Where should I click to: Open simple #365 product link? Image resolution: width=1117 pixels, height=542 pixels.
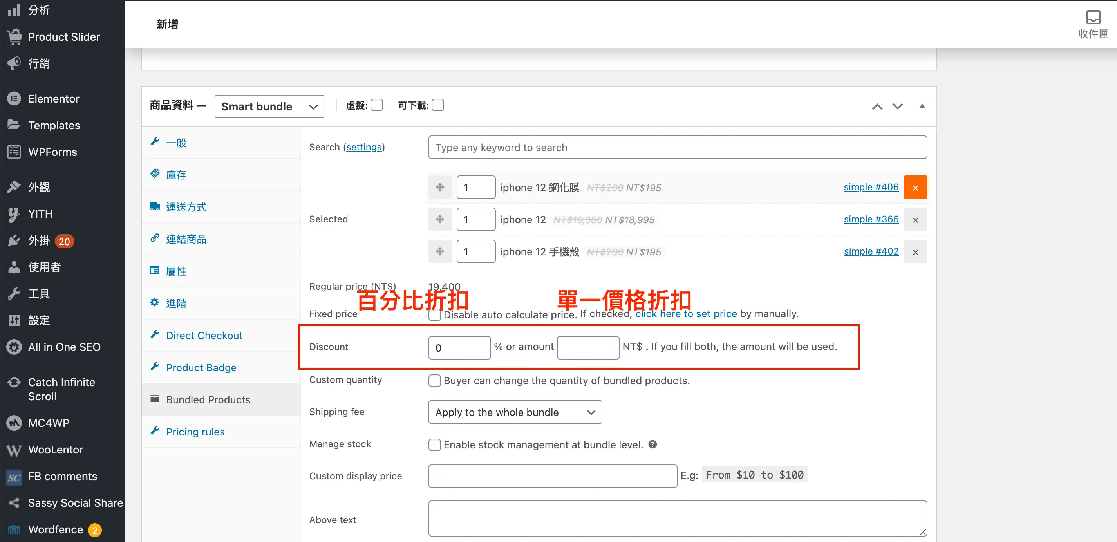pyautogui.click(x=871, y=219)
